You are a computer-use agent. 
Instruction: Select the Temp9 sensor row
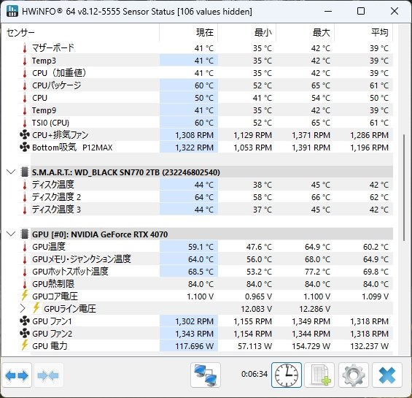(x=206, y=110)
